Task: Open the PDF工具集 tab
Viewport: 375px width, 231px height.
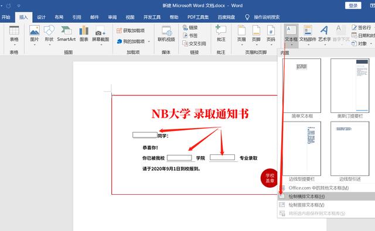Action: [x=198, y=17]
